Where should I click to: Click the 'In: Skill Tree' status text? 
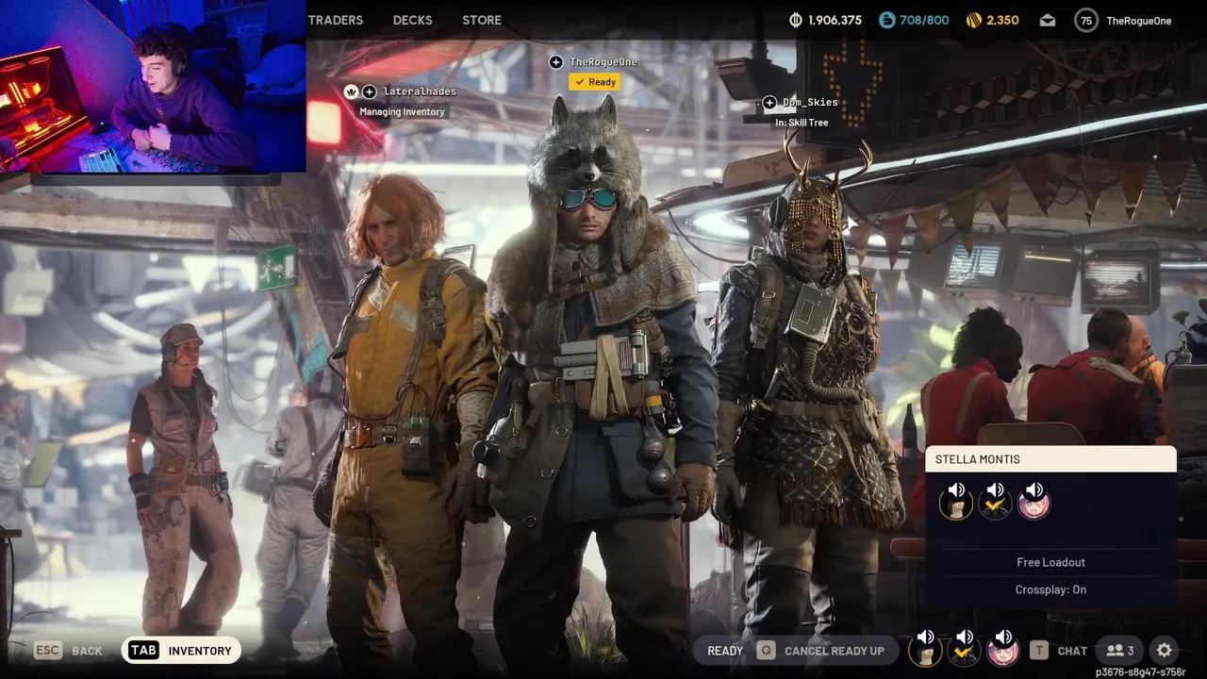[802, 123]
